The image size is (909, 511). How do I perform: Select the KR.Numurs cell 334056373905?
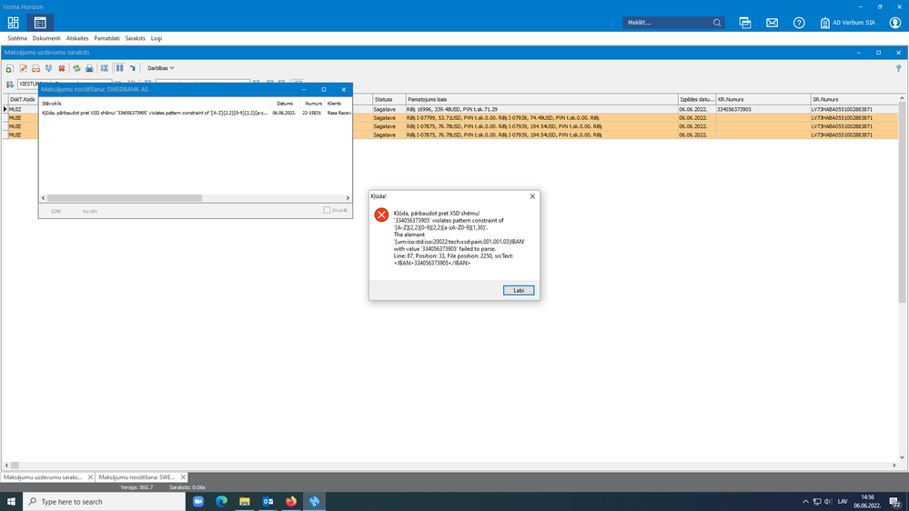click(x=763, y=109)
